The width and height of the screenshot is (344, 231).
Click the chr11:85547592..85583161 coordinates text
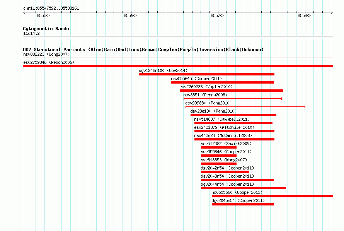click(51, 9)
